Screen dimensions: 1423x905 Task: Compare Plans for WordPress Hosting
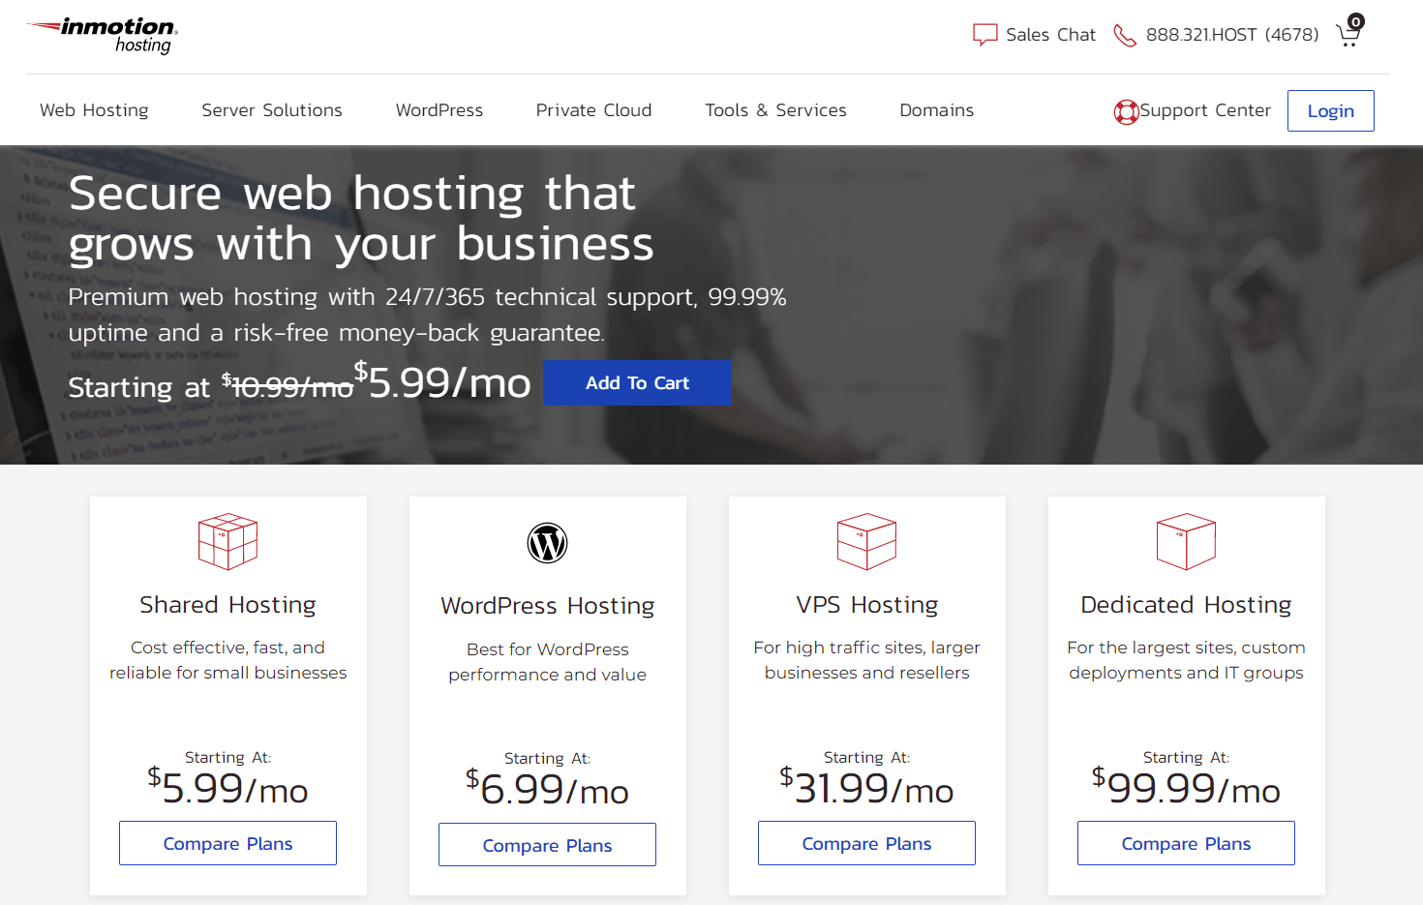(x=547, y=845)
